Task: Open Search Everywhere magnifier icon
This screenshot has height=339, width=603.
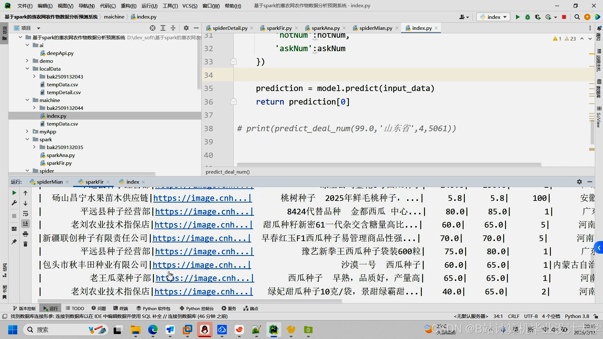Action: tap(577, 17)
